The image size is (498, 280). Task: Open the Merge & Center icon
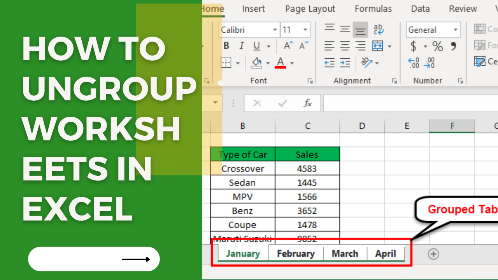coord(378,46)
